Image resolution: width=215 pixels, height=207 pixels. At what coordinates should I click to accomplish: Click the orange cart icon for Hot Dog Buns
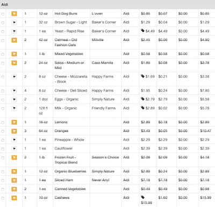coord(14,13)
